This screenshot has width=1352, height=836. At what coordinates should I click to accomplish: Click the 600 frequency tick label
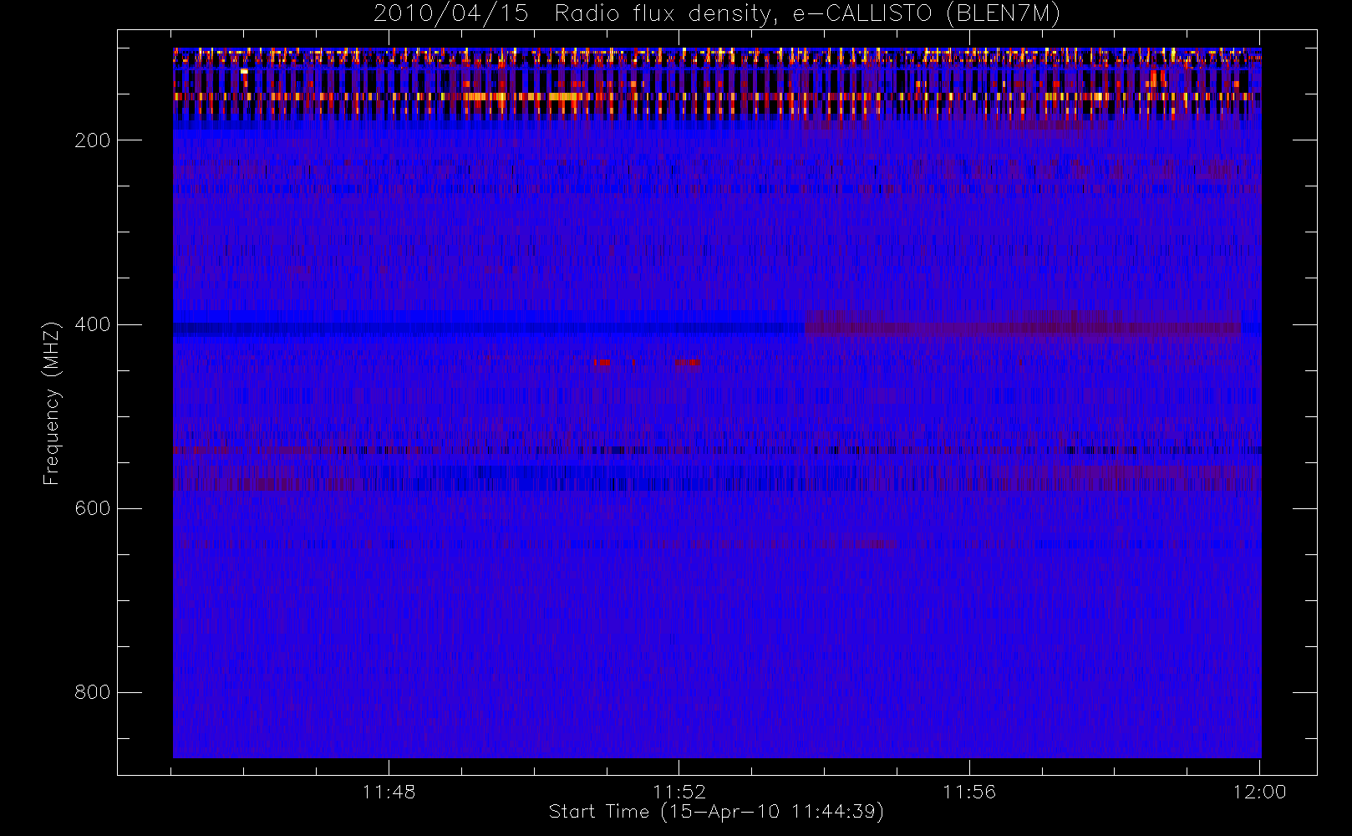tap(92, 508)
